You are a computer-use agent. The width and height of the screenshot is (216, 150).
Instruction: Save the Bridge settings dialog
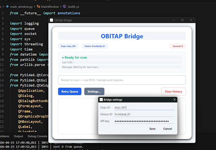[x=152, y=129]
